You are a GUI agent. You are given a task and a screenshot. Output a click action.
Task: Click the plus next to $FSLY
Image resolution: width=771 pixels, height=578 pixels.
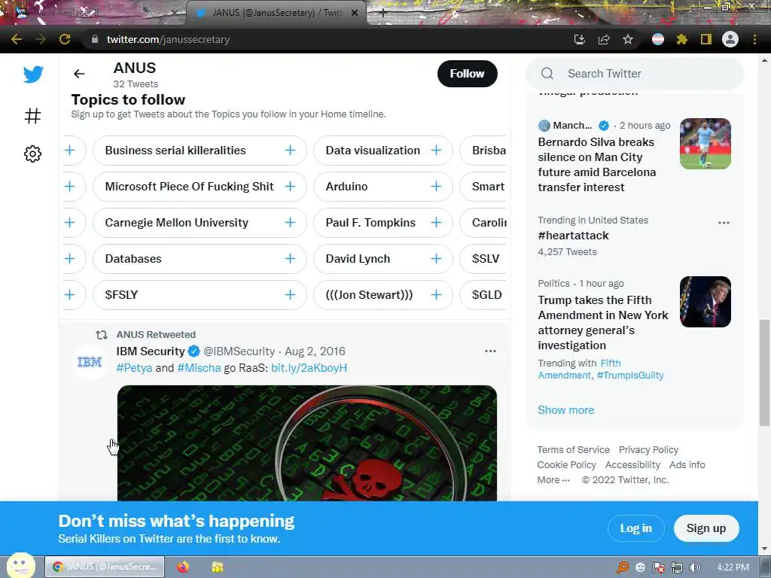click(x=290, y=294)
